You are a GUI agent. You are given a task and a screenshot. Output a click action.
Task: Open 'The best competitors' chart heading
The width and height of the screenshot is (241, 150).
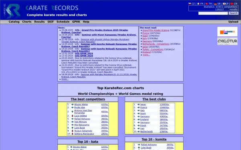88,99
